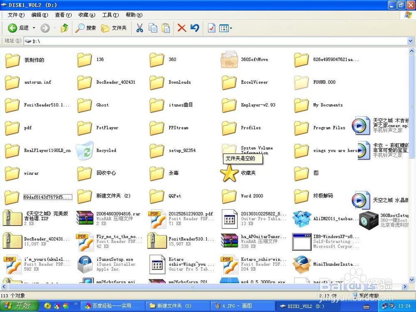Click the Word 2000 folder label
The image size is (416, 312).
[252, 196]
